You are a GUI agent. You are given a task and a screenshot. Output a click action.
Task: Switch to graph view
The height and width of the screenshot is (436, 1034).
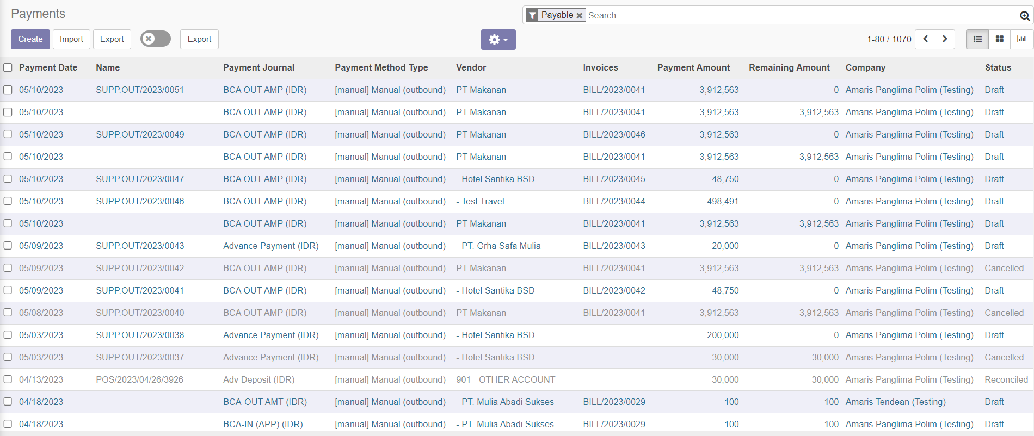(1021, 39)
